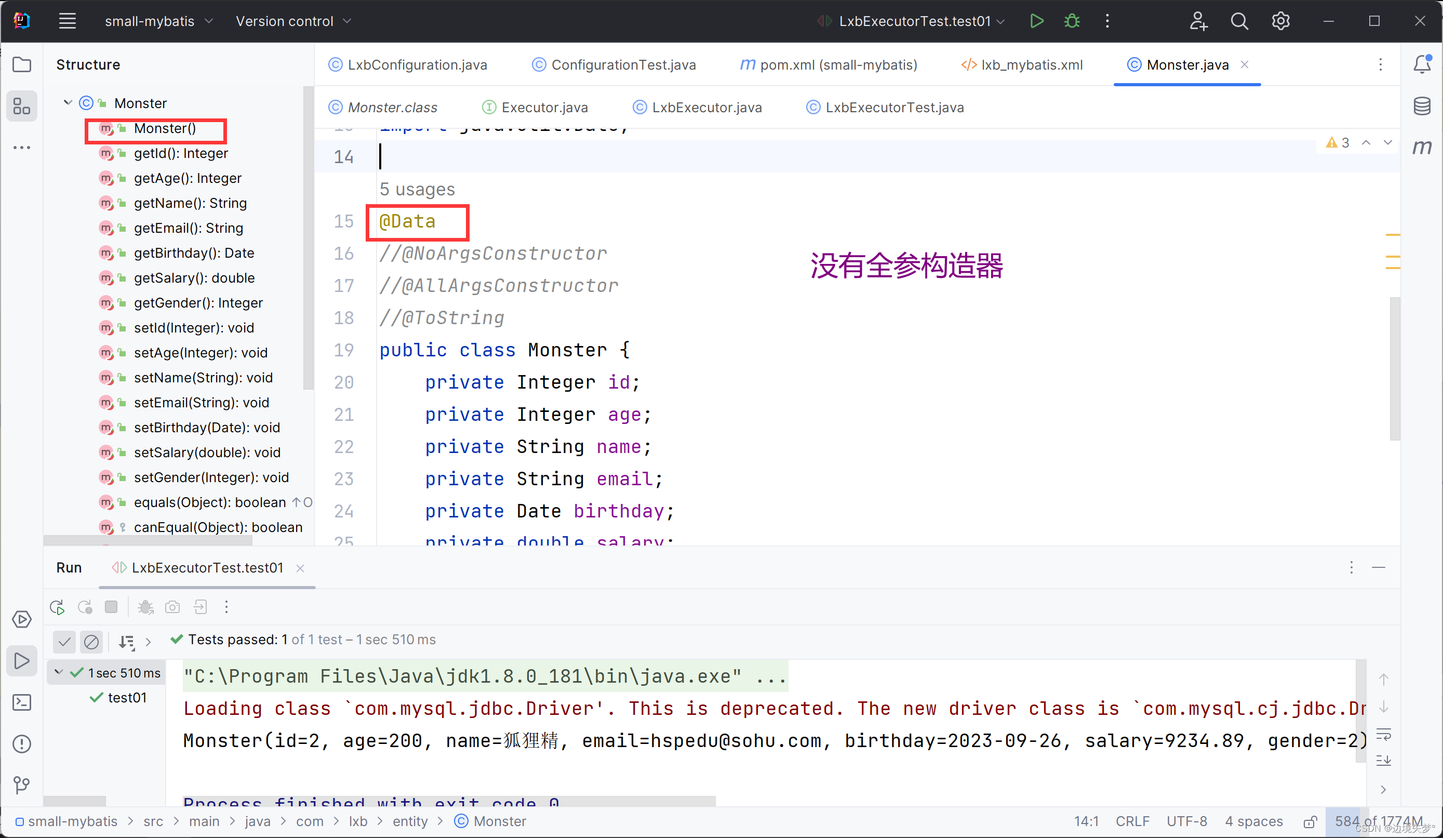Viewport: 1443px width, 838px height.
Task: Close the Monster.java tab
Action: (1244, 65)
